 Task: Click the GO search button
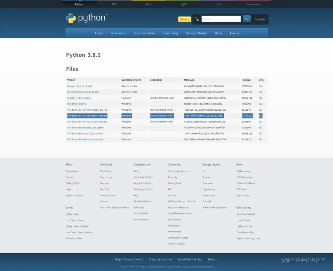coord(247,19)
